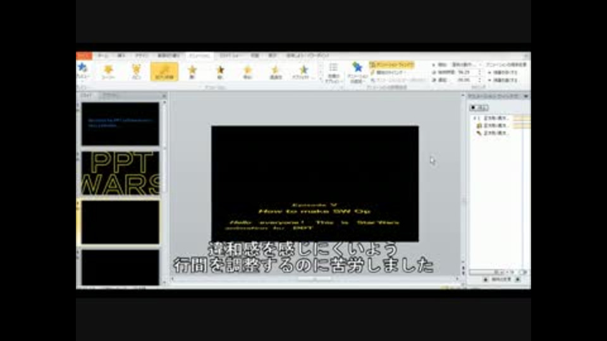The image size is (607, 341).
Task: Switch to the Slide Show ribbon tab
Action: (x=230, y=56)
